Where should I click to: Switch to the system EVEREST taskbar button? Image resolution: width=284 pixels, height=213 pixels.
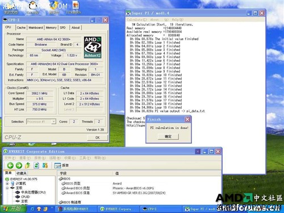pos(76,209)
